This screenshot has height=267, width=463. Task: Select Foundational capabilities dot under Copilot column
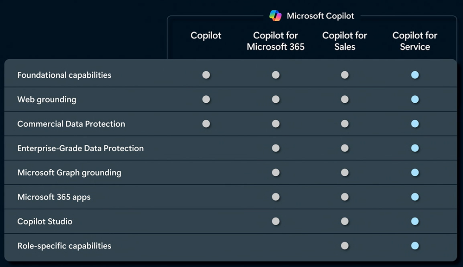pos(206,75)
